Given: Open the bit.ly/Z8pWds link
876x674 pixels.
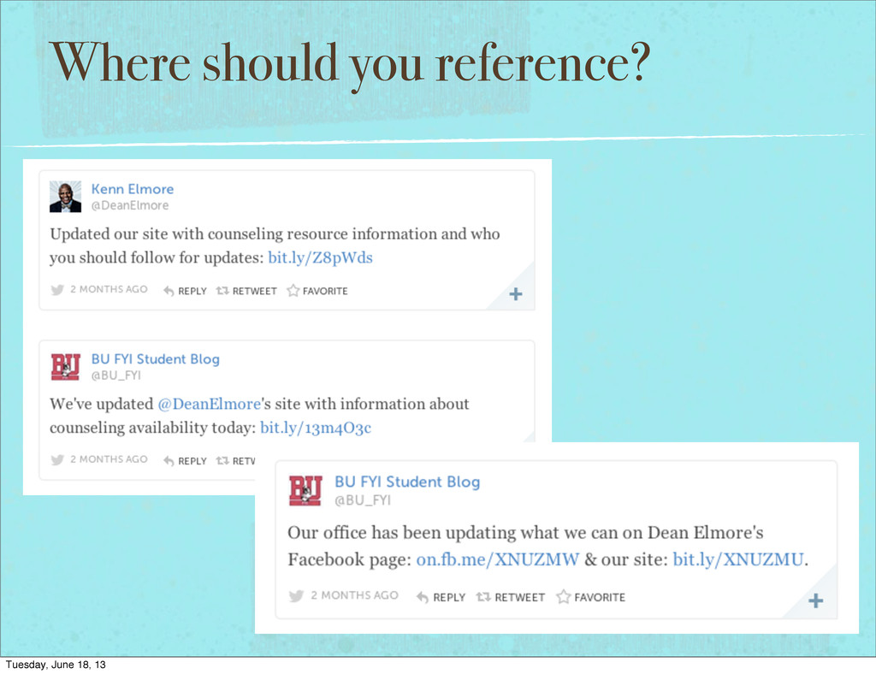Looking at the screenshot, I should (x=320, y=257).
